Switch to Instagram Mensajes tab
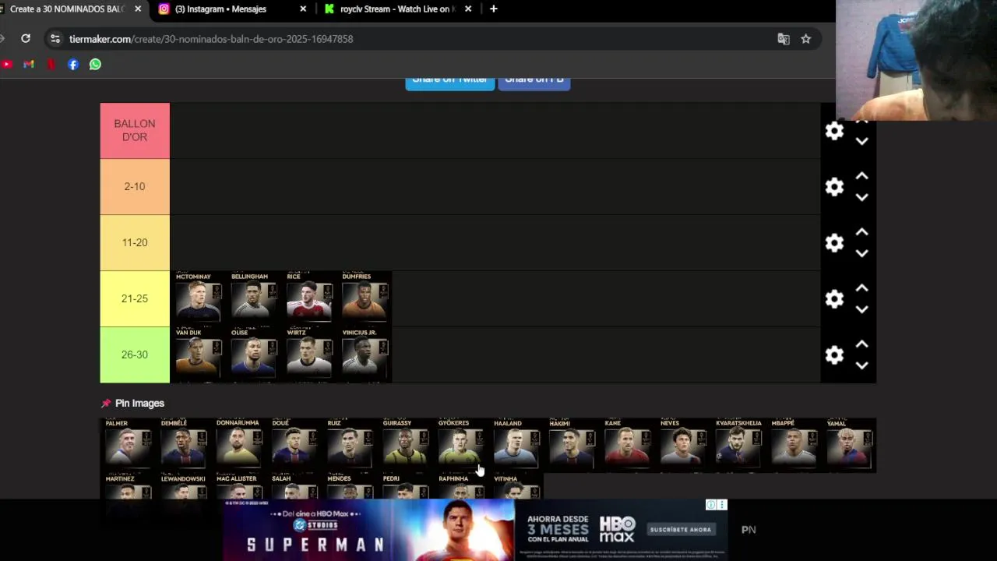The image size is (997, 561). tap(220, 9)
